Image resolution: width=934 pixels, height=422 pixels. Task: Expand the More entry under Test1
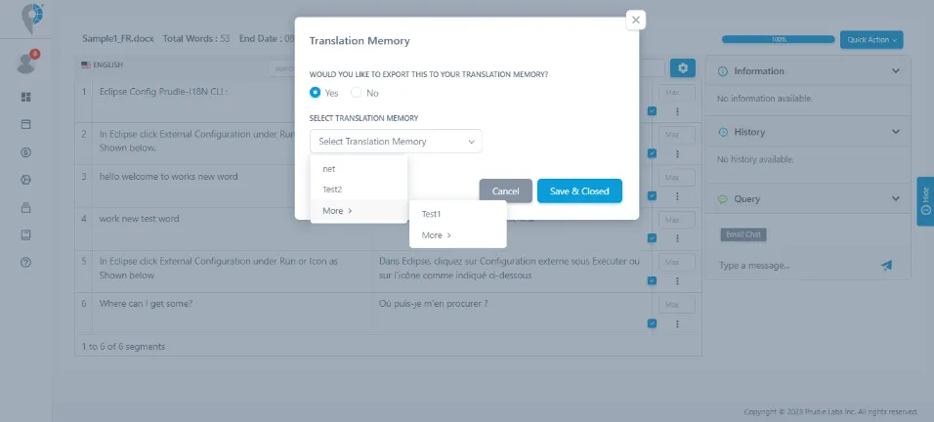coord(457,235)
